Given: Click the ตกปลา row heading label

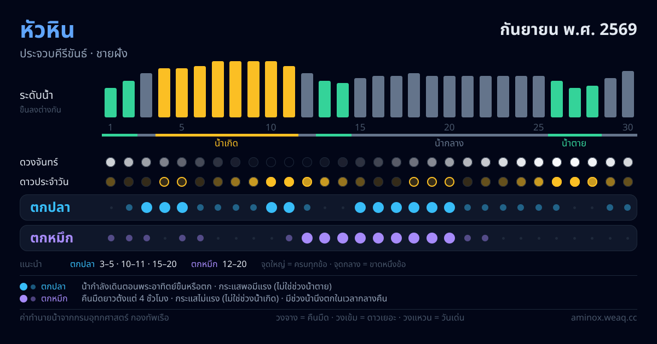Looking at the screenshot, I should (50, 207).
